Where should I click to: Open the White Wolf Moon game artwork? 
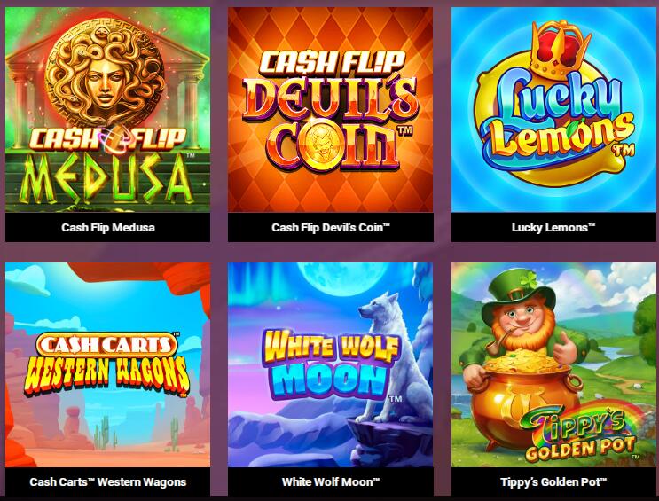tap(330, 364)
